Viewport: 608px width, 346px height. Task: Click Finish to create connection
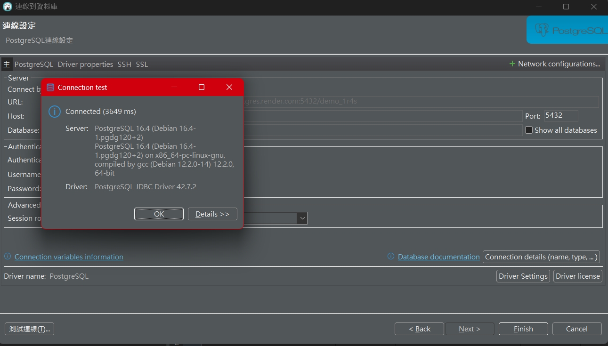coord(523,329)
